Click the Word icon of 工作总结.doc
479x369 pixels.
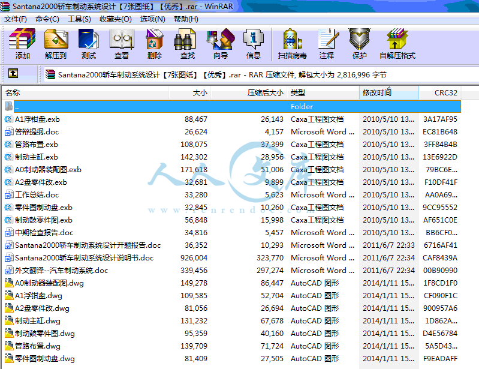click(x=9, y=195)
